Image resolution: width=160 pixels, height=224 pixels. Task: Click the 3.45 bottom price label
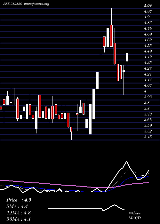point(148,137)
